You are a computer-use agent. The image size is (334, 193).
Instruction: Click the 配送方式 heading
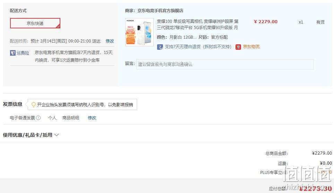[x=18, y=10]
